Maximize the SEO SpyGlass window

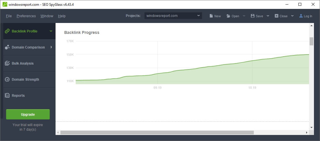(x=300, y=4)
